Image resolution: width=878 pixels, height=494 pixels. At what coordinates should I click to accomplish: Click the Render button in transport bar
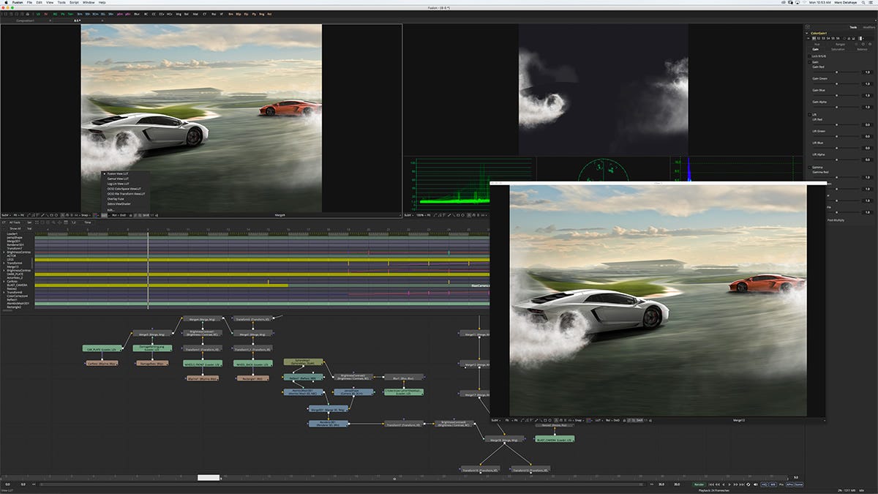(x=699, y=484)
